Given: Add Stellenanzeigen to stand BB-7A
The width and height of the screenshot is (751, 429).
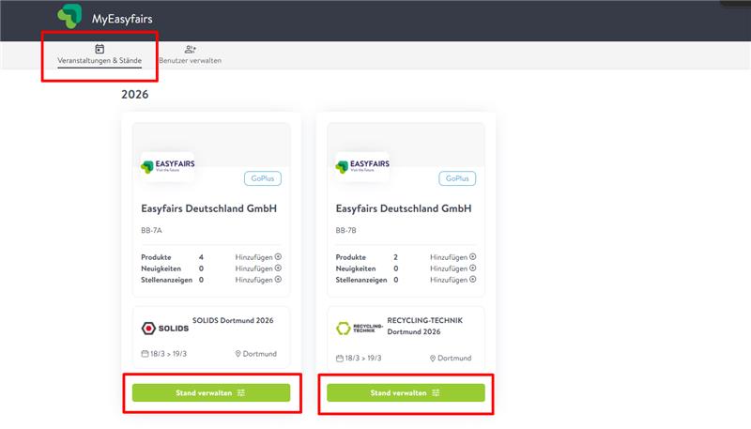Looking at the screenshot, I should (x=258, y=279).
